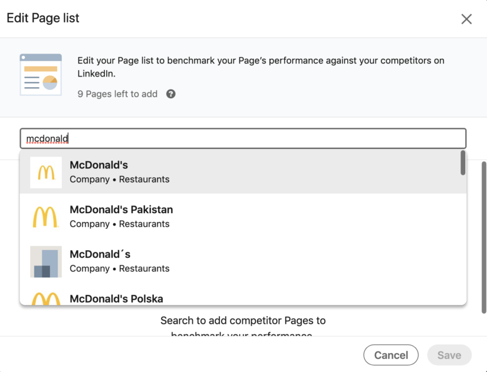Click the Save button
The width and height of the screenshot is (487, 372).
pos(449,355)
